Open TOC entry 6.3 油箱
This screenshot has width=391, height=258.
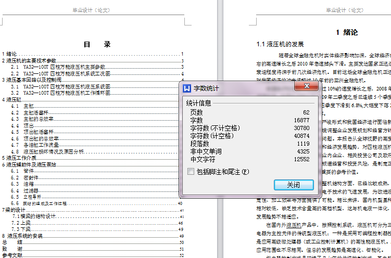pos(95,184)
